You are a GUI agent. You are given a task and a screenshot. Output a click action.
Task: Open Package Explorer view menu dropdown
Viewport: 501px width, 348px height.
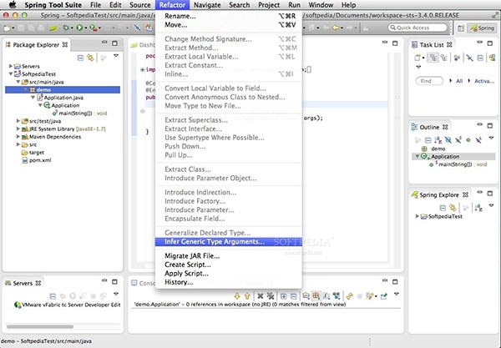pos(116,56)
